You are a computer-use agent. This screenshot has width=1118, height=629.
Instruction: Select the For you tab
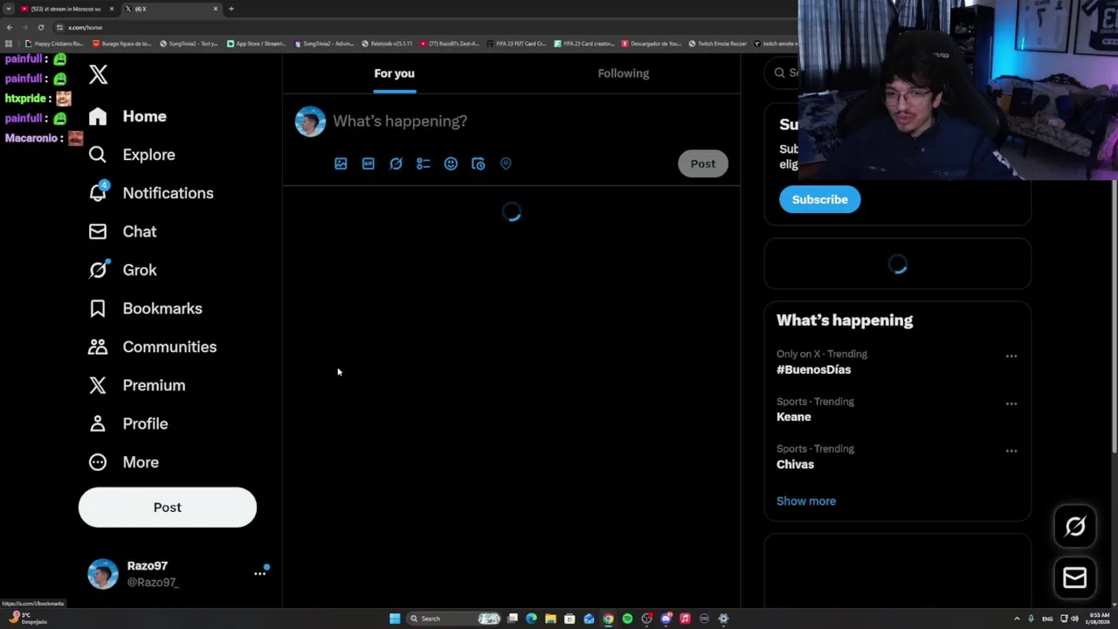[x=395, y=73]
